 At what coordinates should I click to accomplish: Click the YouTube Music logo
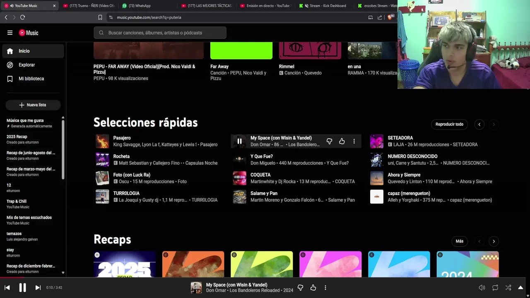click(29, 33)
